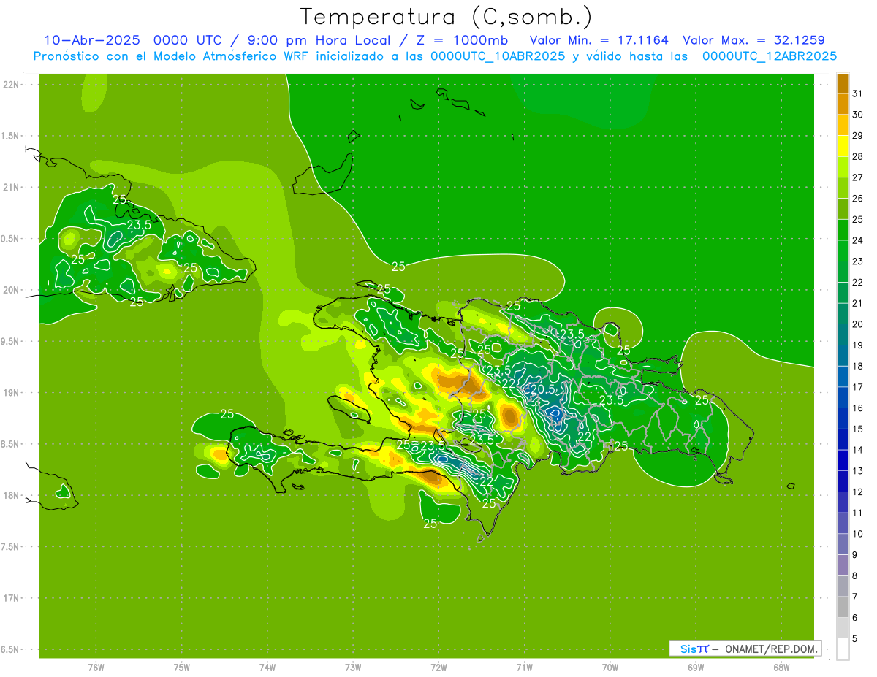This screenshot has height=677, width=877.
Task: Select "Valor Max. = 32.1259" text
Action: pyautogui.click(x=754, y=40)
